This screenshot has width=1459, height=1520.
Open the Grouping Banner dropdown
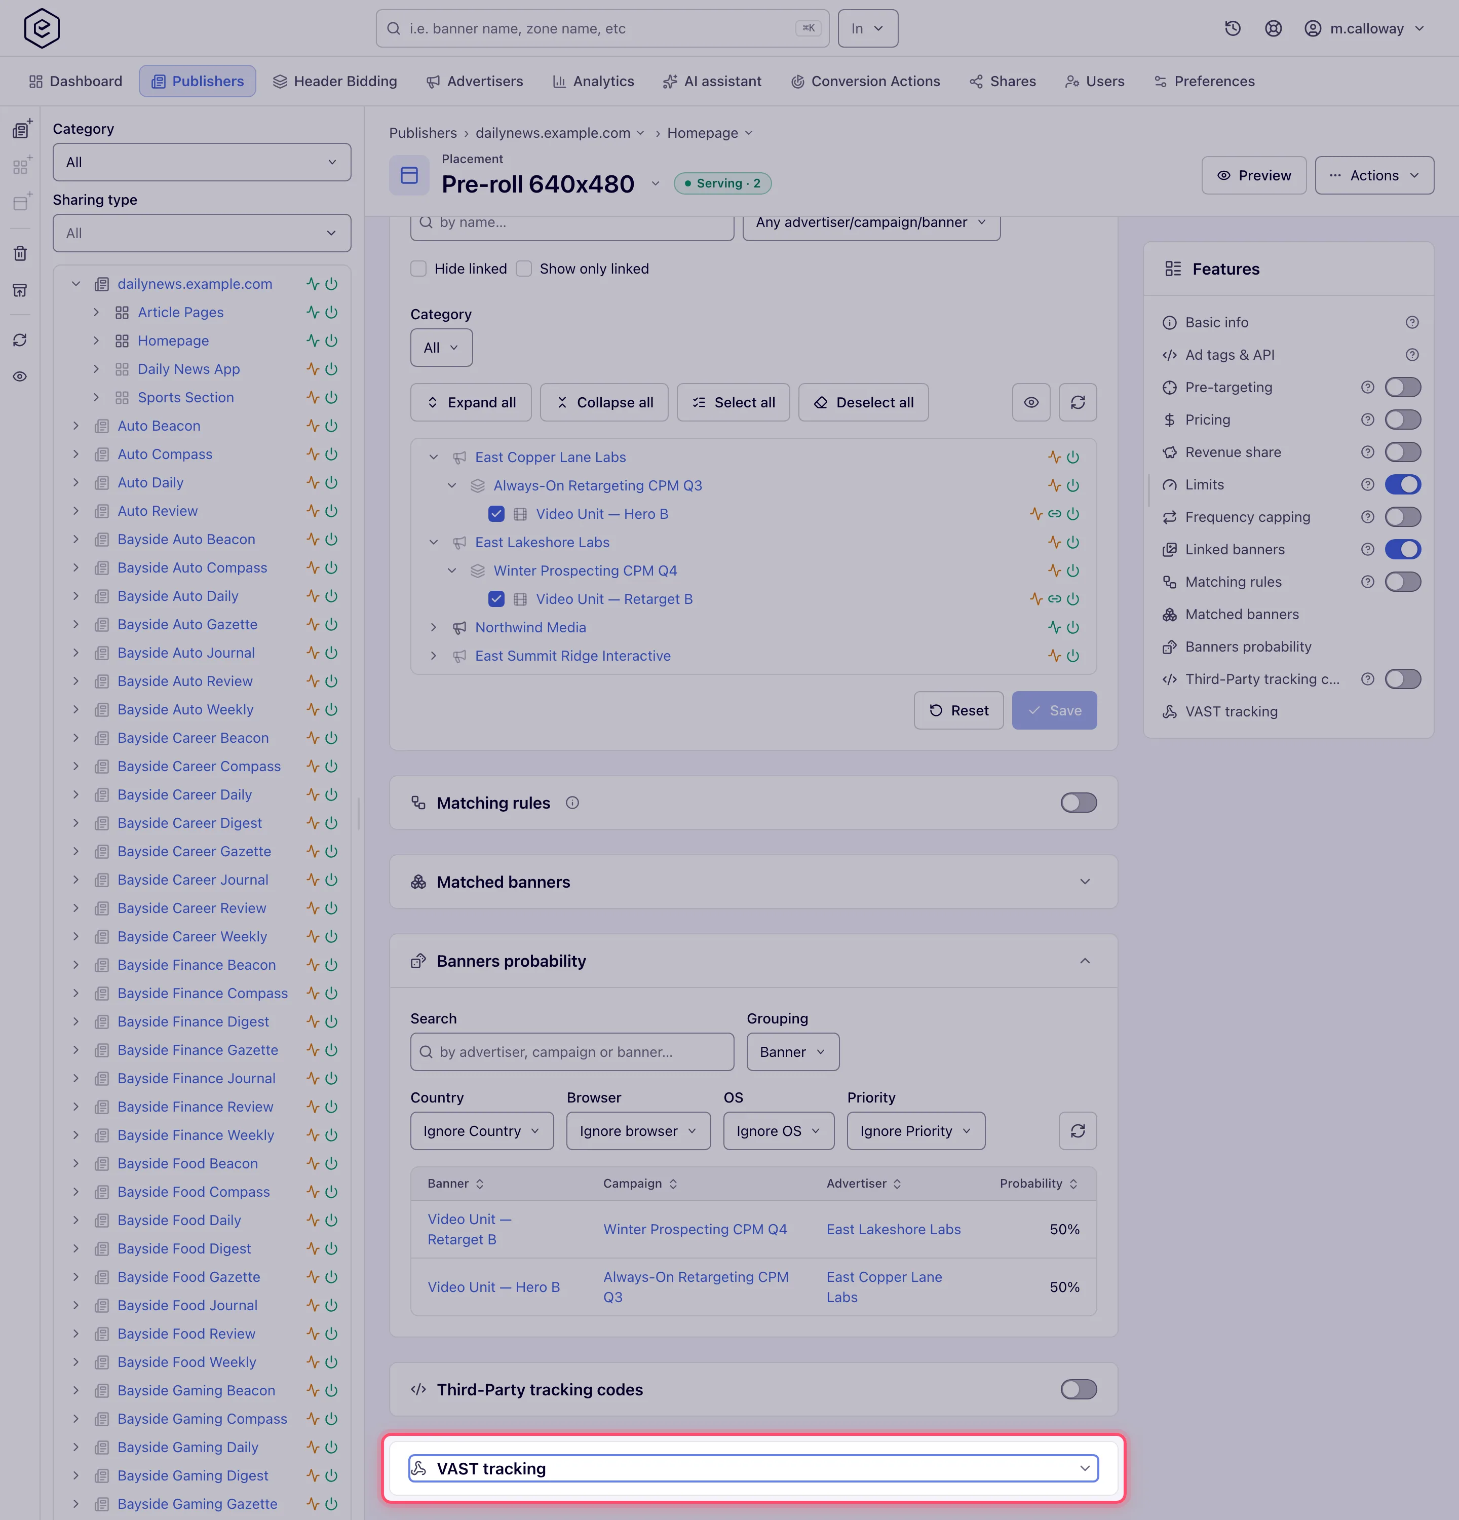[792, 1052]
